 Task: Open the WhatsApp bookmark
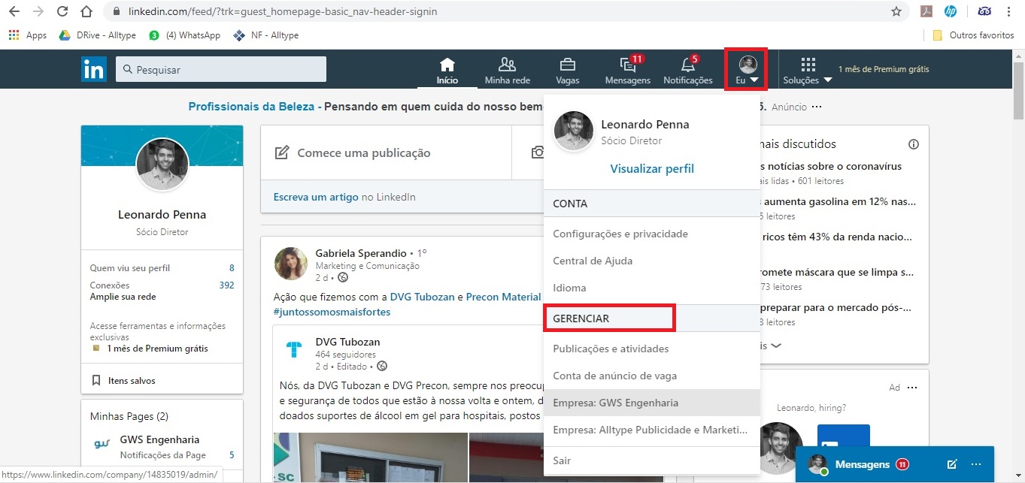point(184,35)
